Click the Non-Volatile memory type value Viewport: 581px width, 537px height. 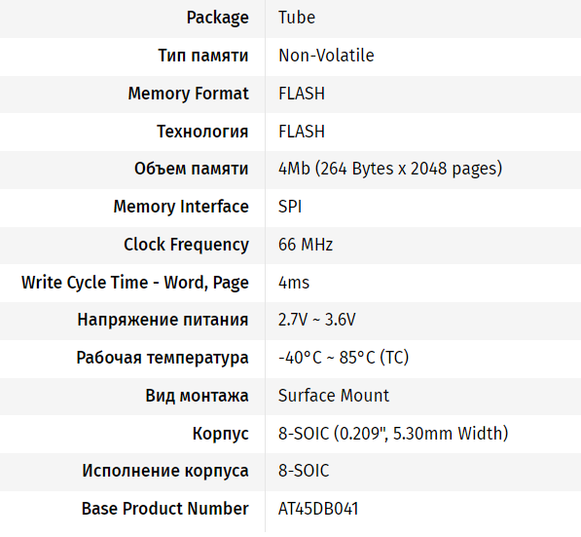pyautogui.click(x=326, y=56)
